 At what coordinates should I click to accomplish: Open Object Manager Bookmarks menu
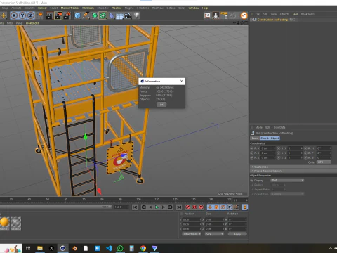pyautogui.click(x=308, y=14)
